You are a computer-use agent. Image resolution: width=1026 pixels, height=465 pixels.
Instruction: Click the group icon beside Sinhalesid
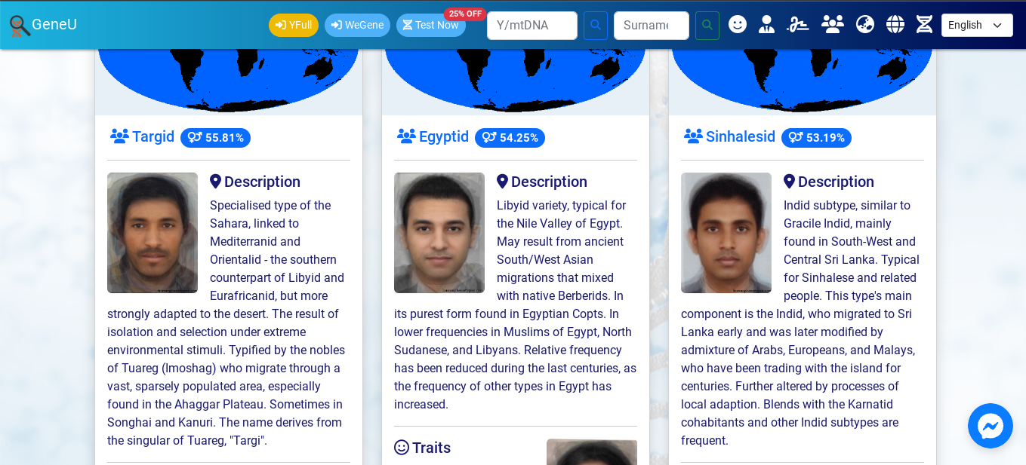tap(693, 136)
